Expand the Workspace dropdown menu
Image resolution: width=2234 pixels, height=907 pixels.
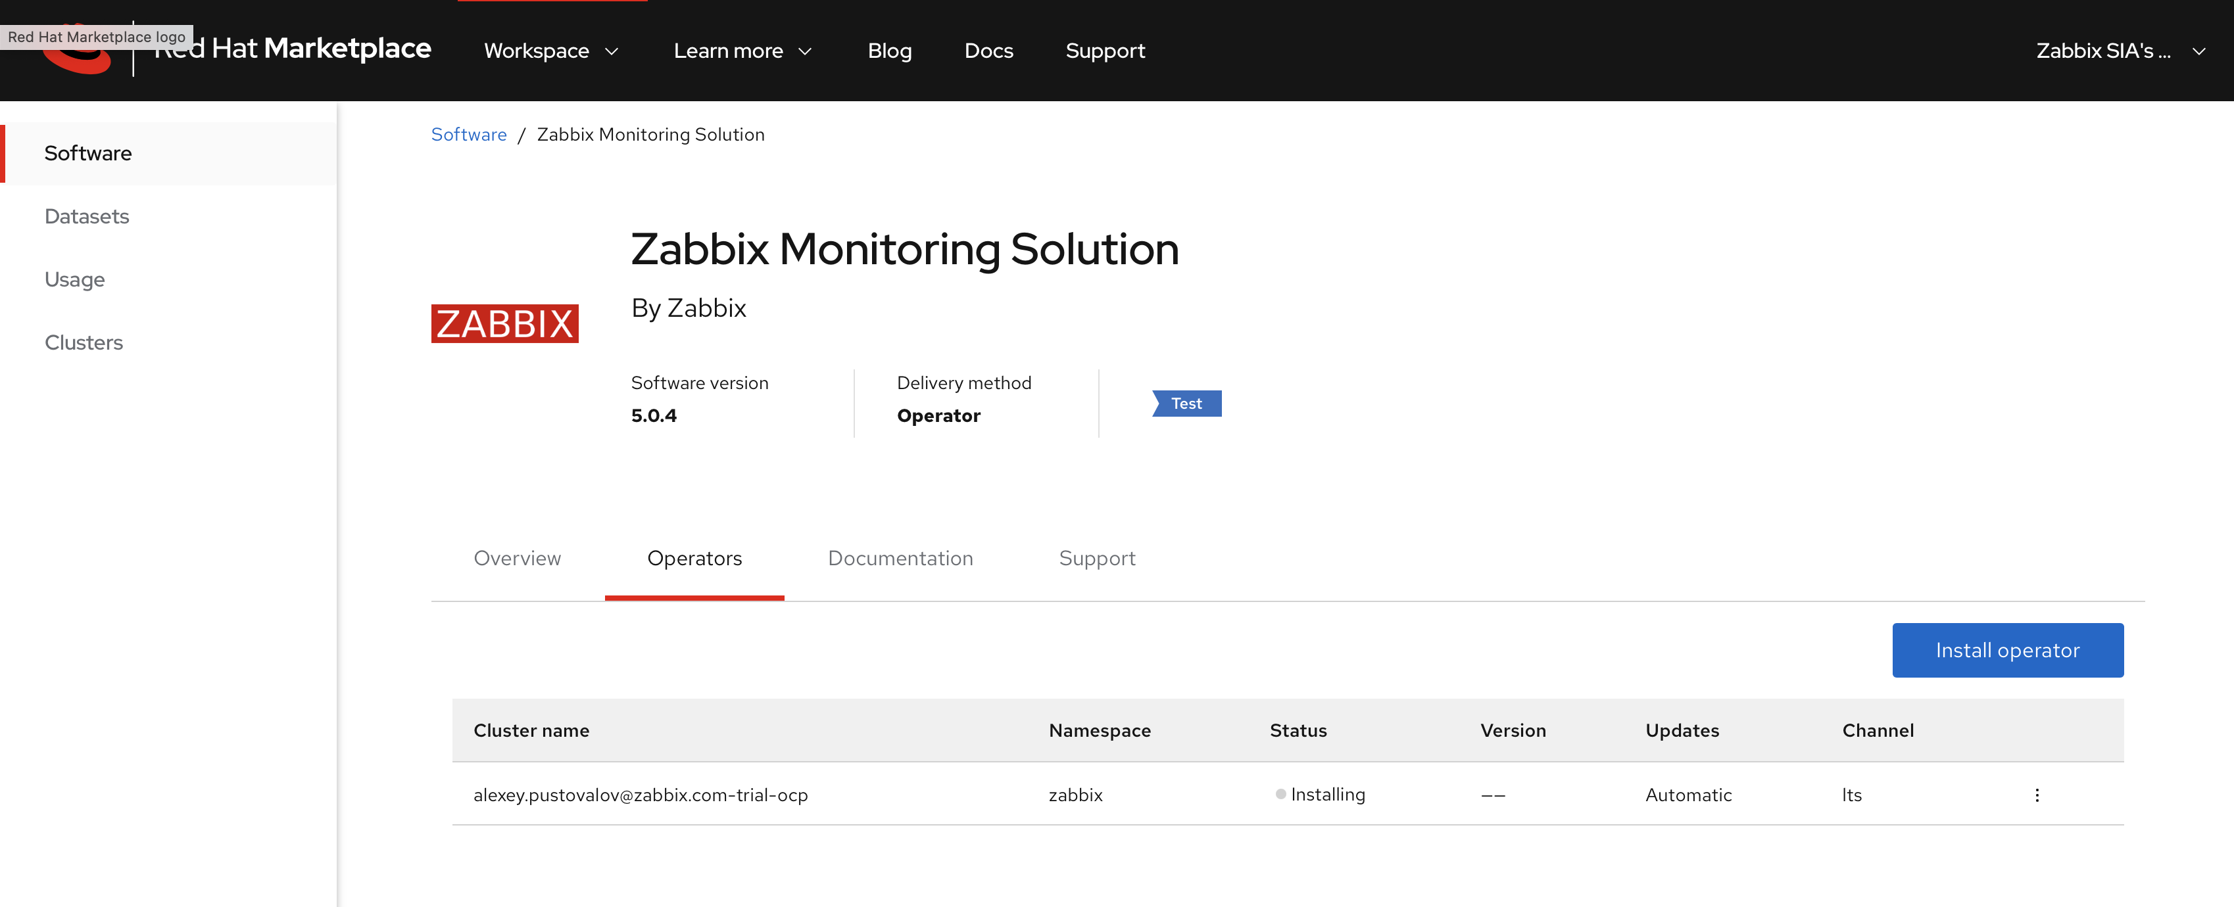click(x=552, y=51)
